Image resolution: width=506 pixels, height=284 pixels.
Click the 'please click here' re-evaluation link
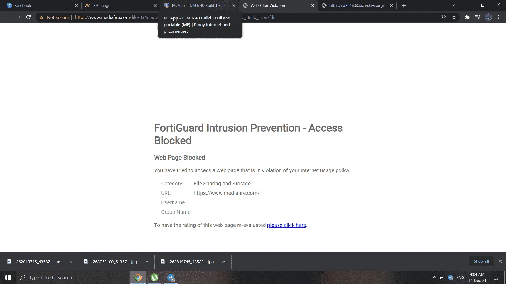point(286,225)
